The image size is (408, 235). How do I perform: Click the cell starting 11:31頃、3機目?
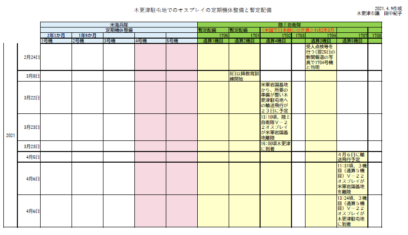point(352,179)
